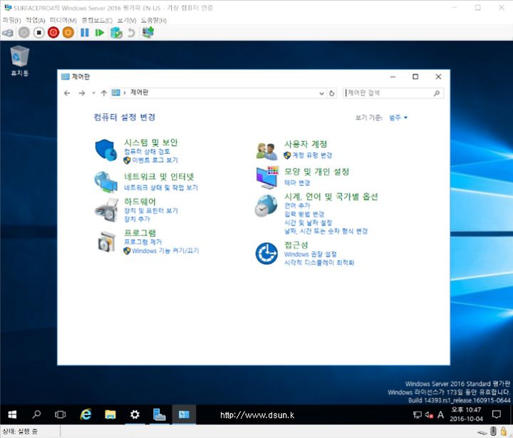Click the Appearance monitor icon
This screenshot has width=513, height=438.
[x=267, y=177]
